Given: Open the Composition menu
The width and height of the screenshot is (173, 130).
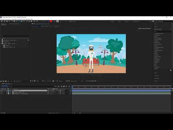Looking at the screenshot, I should [8, 19].
